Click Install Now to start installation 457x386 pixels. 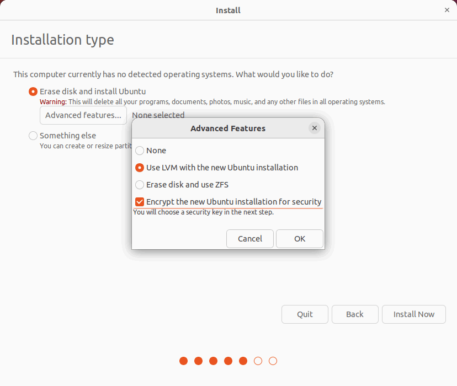click(413, 314)
